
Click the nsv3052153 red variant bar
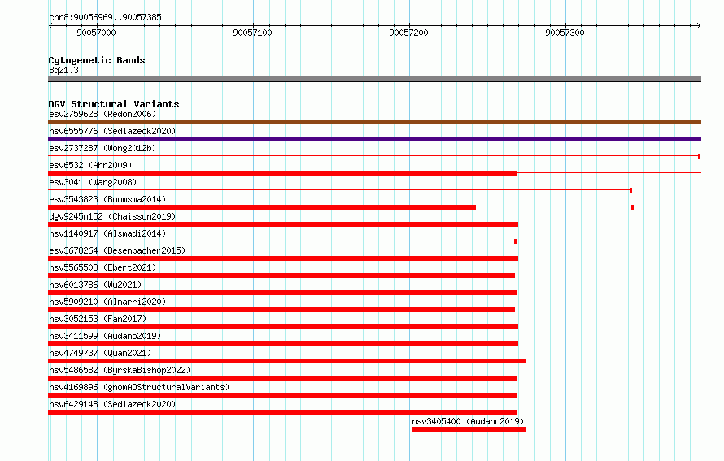click(x=283, y=327)
